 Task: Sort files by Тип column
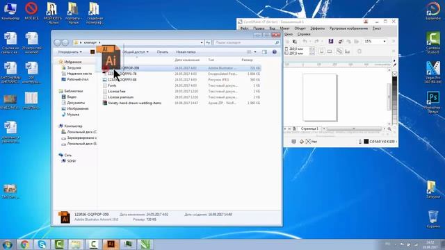(211, 60)
